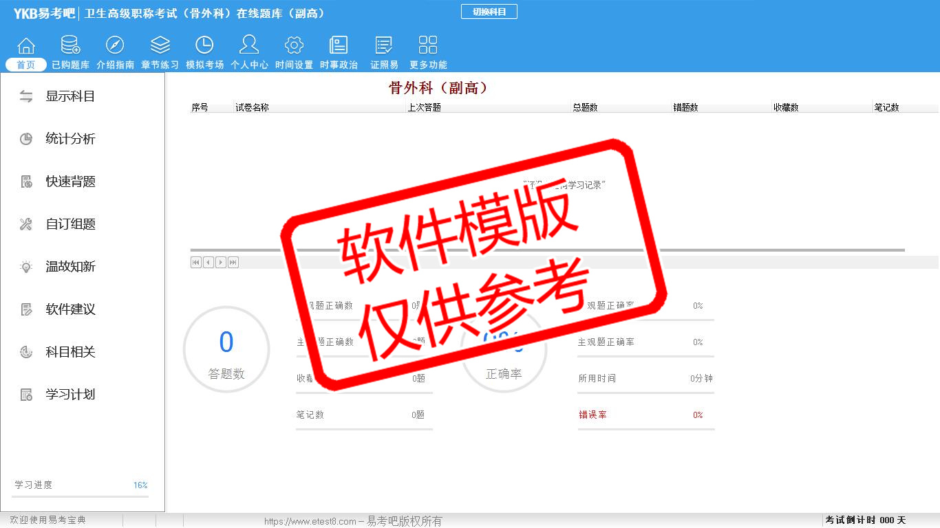Open 模拟考场 mock exam clock icon
Viewport: 940px width, 528px height.
(x=204, y=46)
